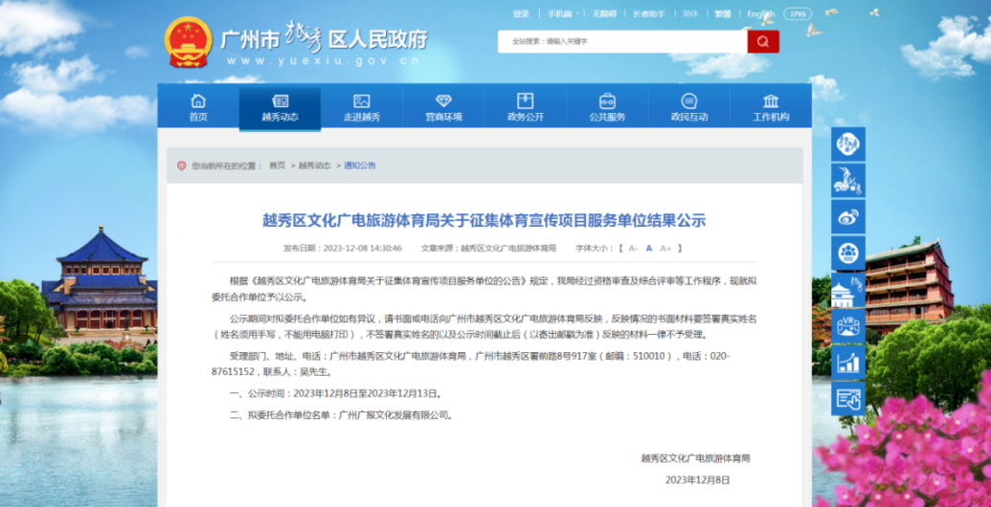Select the 越秀动态 navigation tab
The image size is (991, 507).
(280, 108)
